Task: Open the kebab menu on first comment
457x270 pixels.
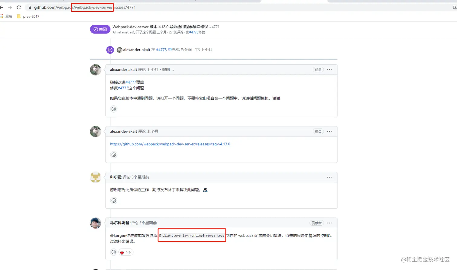Action: [329, 69]
